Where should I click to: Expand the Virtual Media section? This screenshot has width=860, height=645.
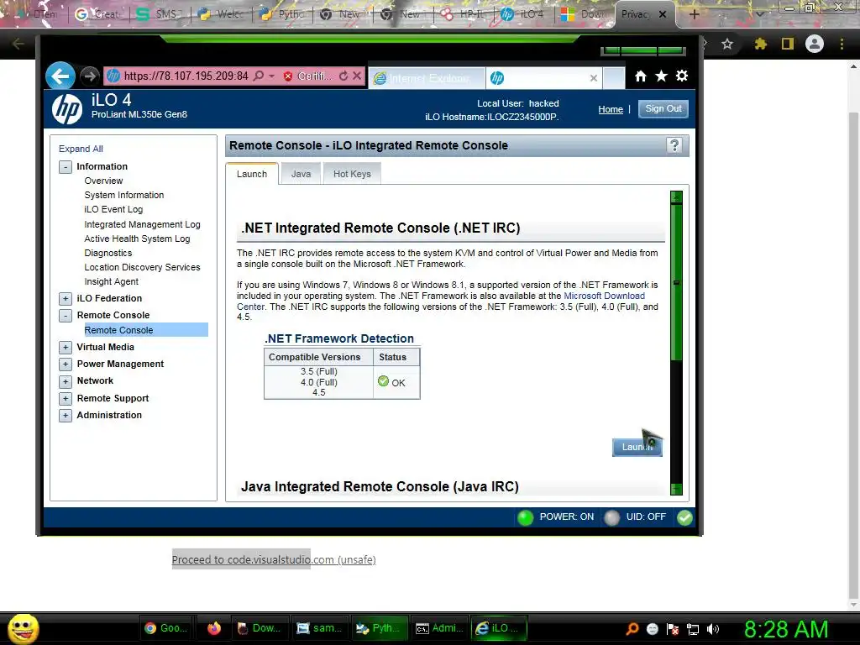pyautogui.click(x=66, y=347)
